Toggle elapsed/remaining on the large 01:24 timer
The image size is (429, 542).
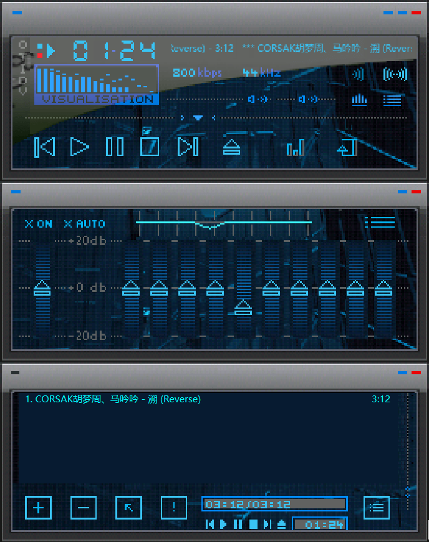[114, 51]
